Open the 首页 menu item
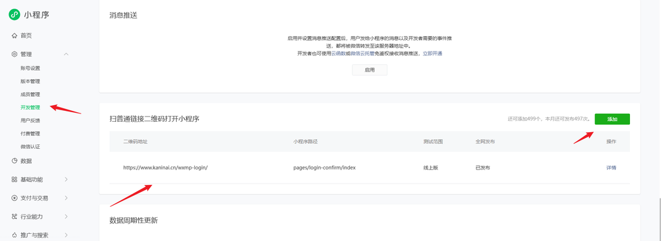The height and width of the screenshot is (241, 661). (26, 35)
